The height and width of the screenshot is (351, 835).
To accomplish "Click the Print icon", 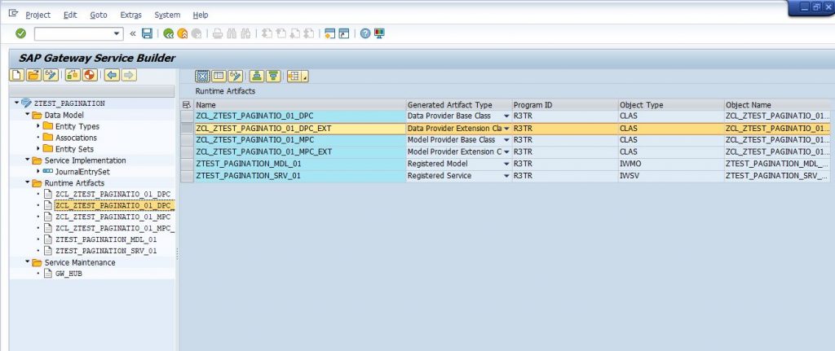I will tap(217, 33).
